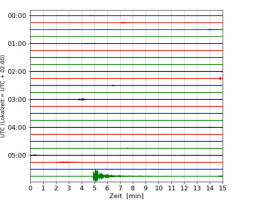
Task: Click the 01:00 y-axis time label
Action: [x=17, y=44]
